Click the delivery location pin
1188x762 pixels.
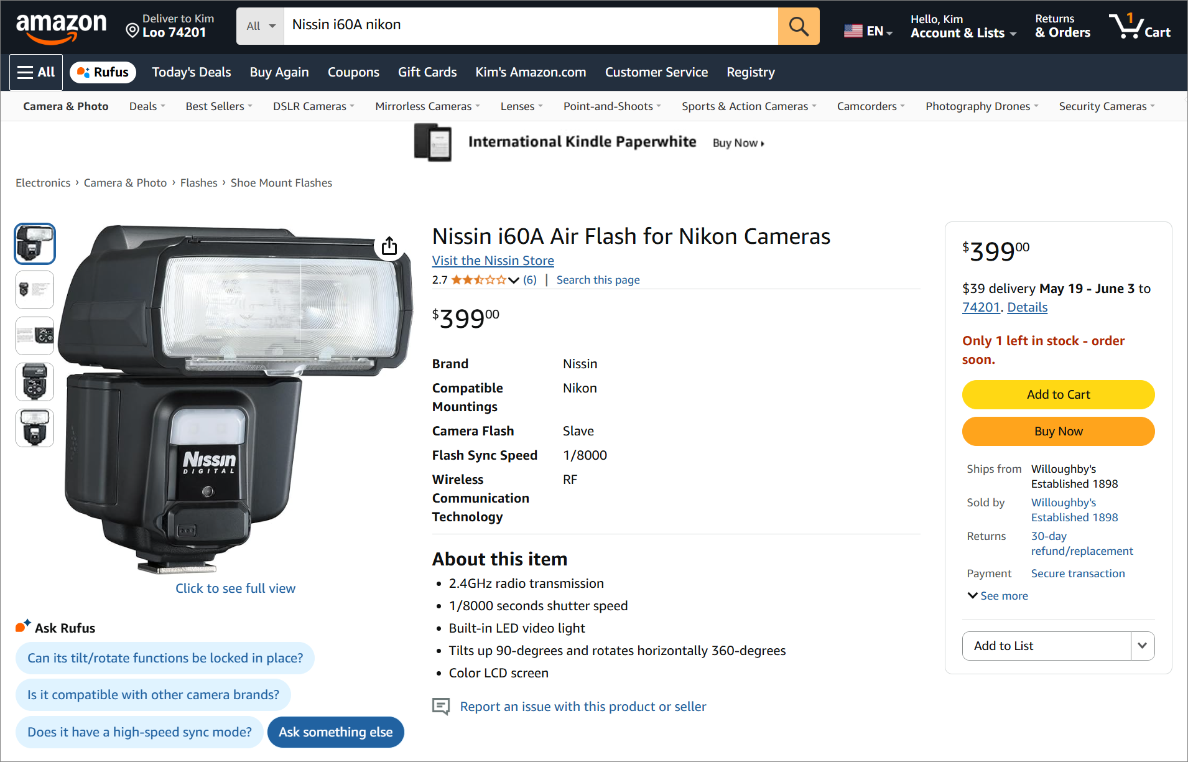[132, 30]
